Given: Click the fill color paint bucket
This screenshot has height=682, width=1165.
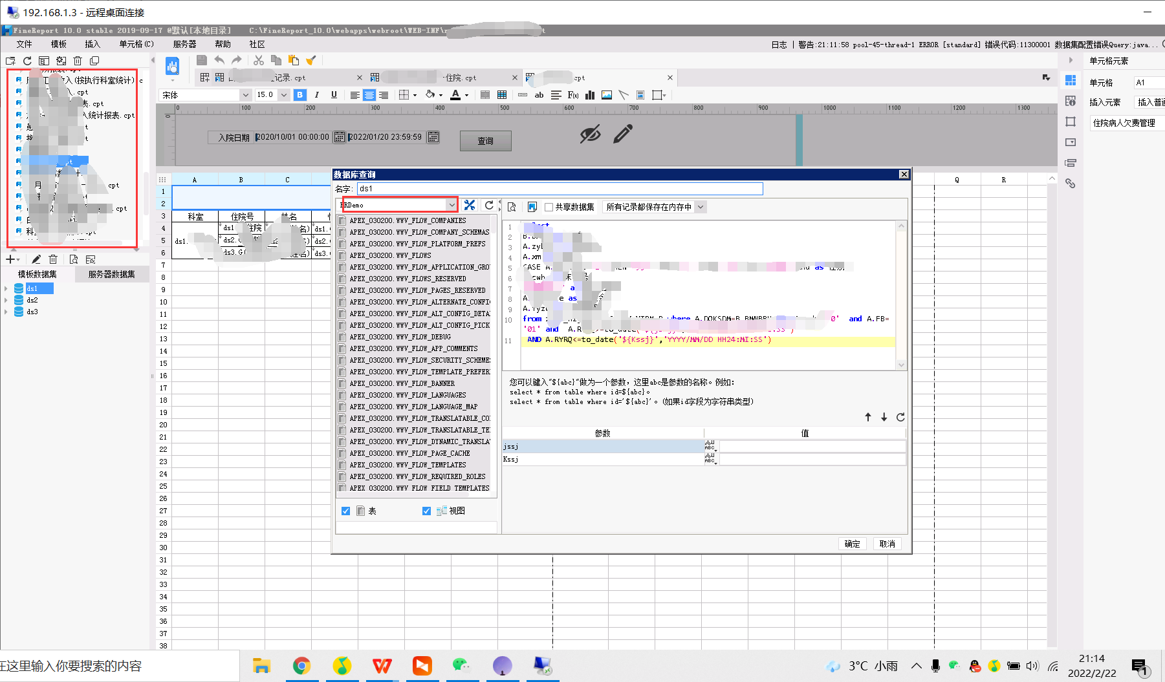Looking at the screenshot, I should pos(430,95).
